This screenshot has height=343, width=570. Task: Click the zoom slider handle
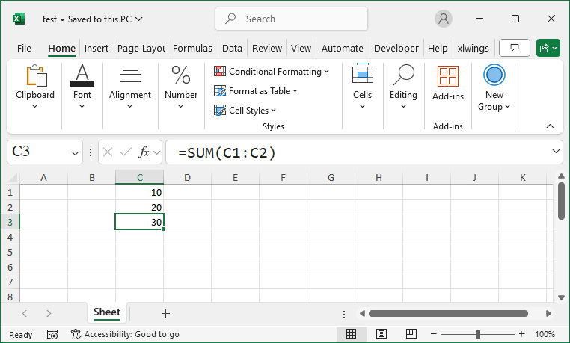coord(478,334)
